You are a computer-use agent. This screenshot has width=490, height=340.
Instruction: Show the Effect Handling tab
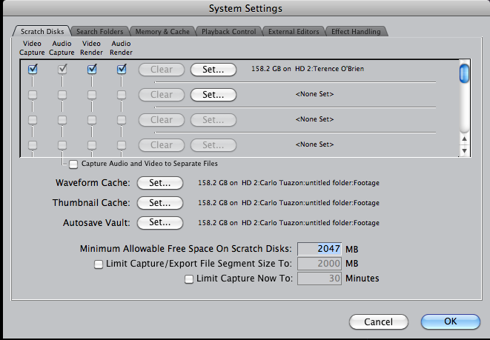[357, 32]
